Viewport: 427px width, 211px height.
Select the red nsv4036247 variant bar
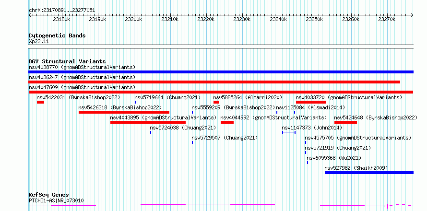[x=214, y=82]
